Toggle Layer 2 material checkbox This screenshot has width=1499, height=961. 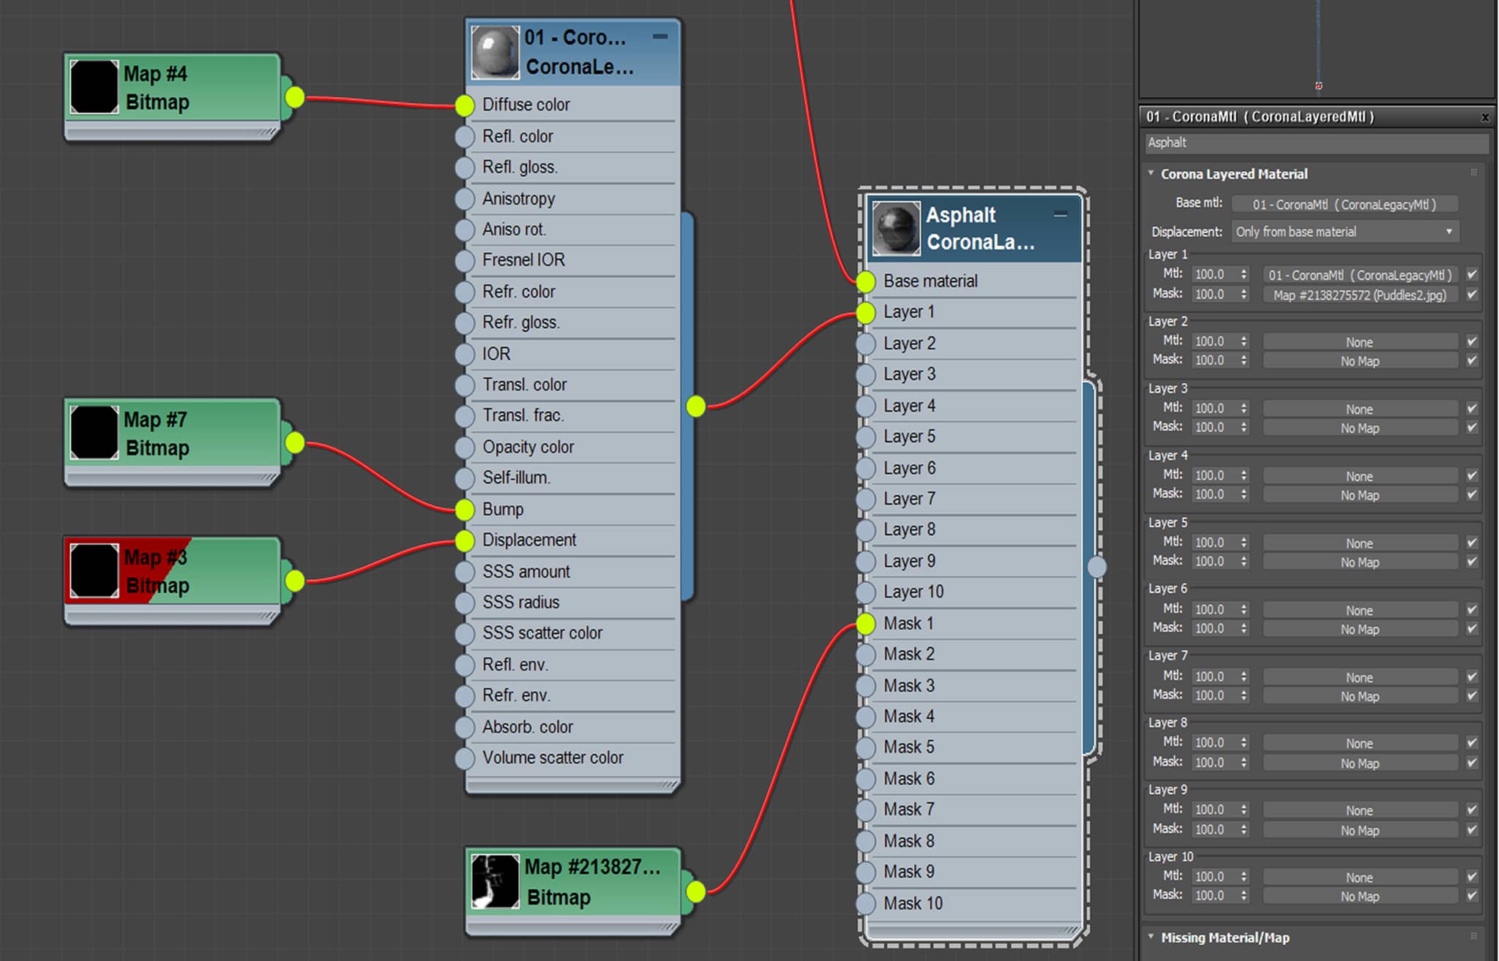pos(1472,342)
